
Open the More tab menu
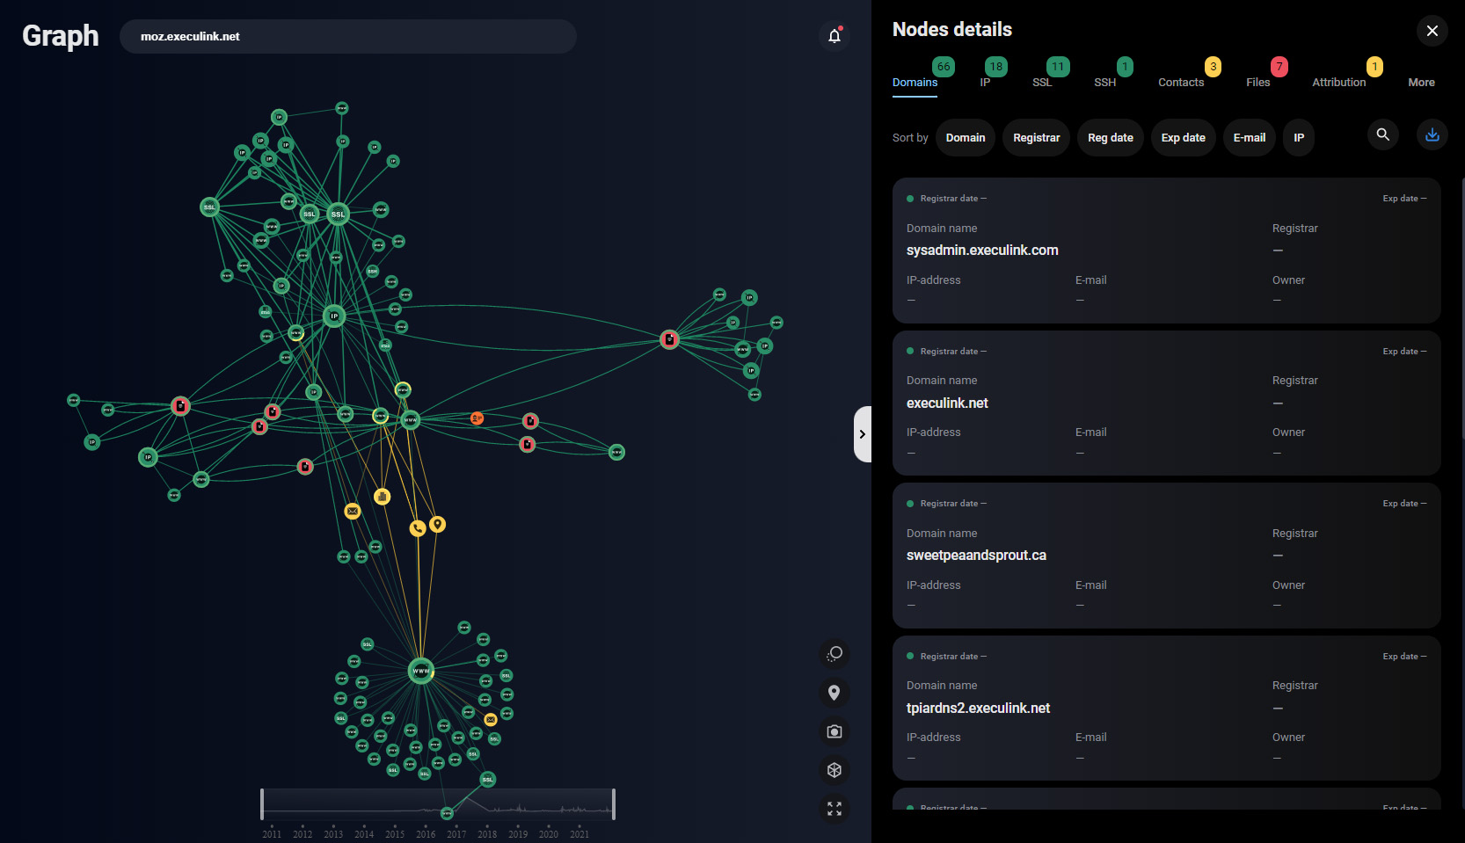1420,83
